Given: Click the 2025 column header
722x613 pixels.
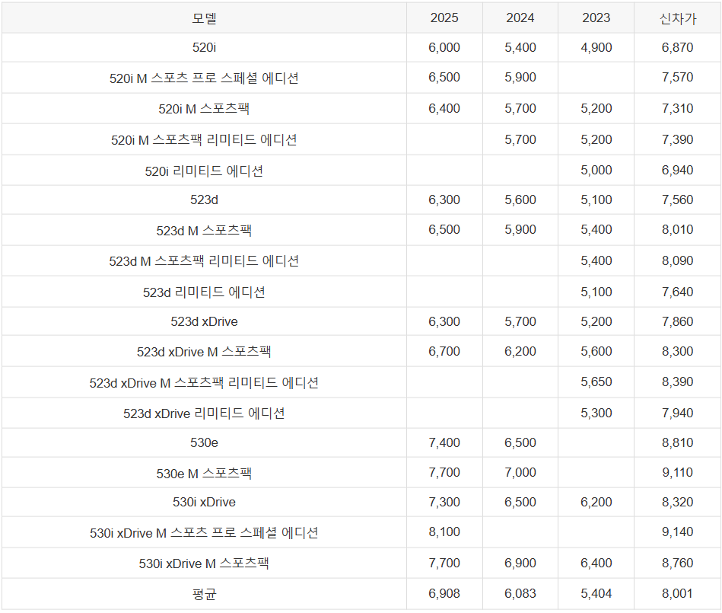Looking at the screenshot, I should [444, 18].
